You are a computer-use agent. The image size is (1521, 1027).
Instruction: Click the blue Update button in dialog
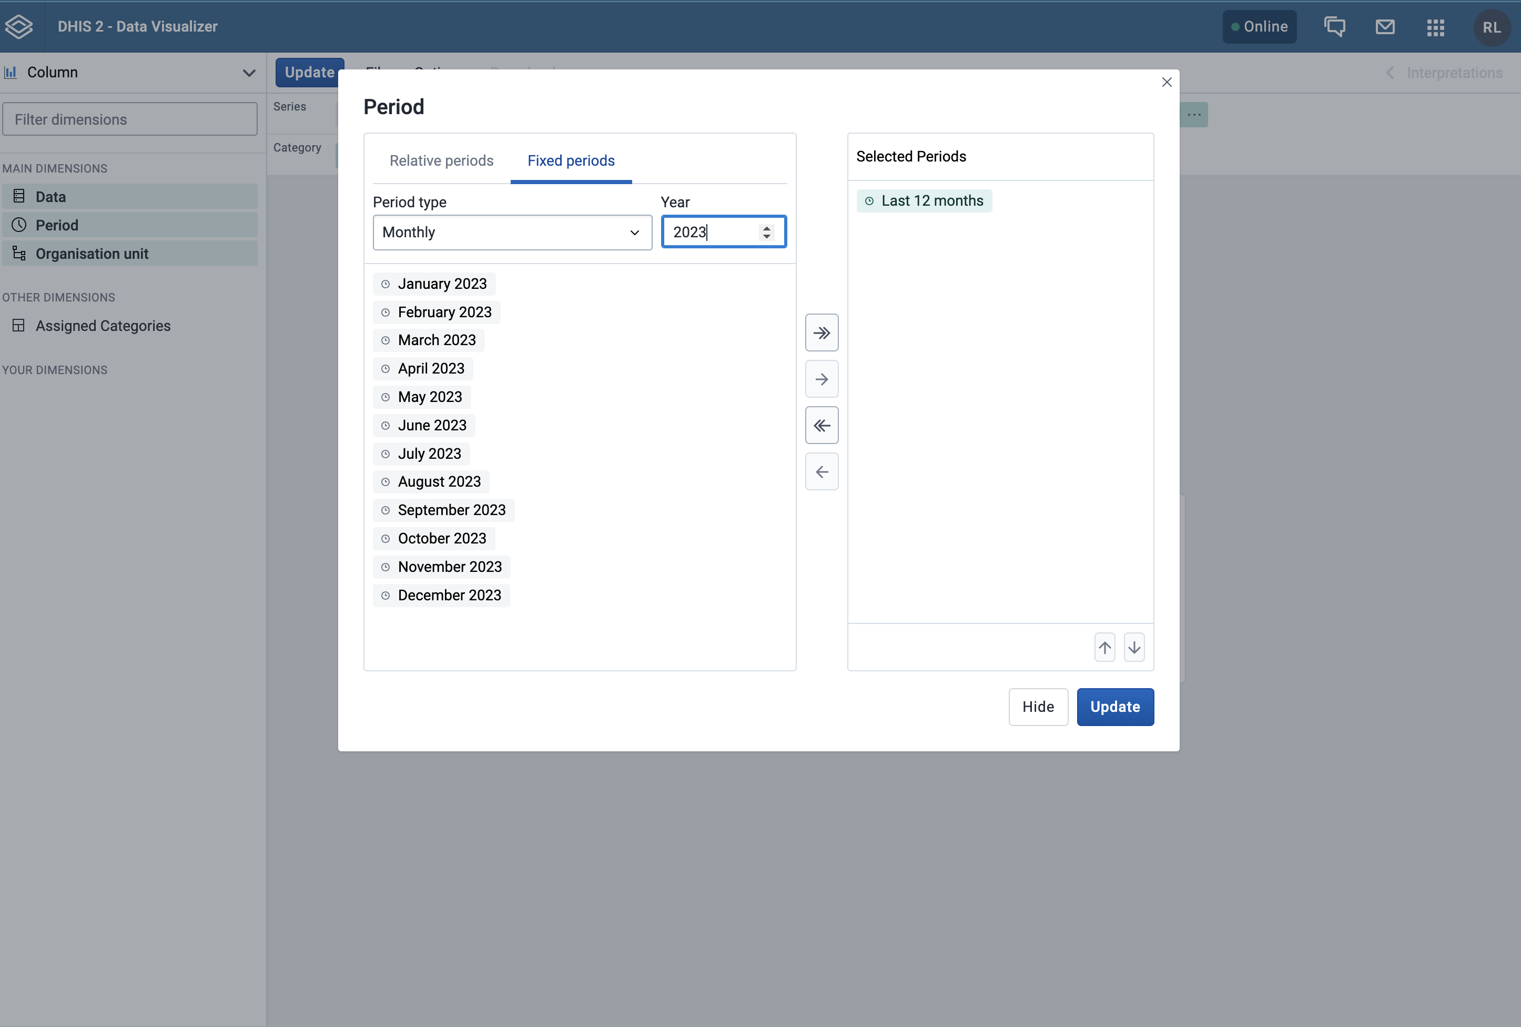click(x=1115, y=707)
